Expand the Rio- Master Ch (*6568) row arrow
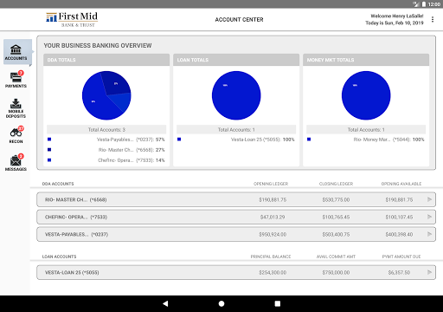This screenshot has height=312, width=443. pos(429,199)
